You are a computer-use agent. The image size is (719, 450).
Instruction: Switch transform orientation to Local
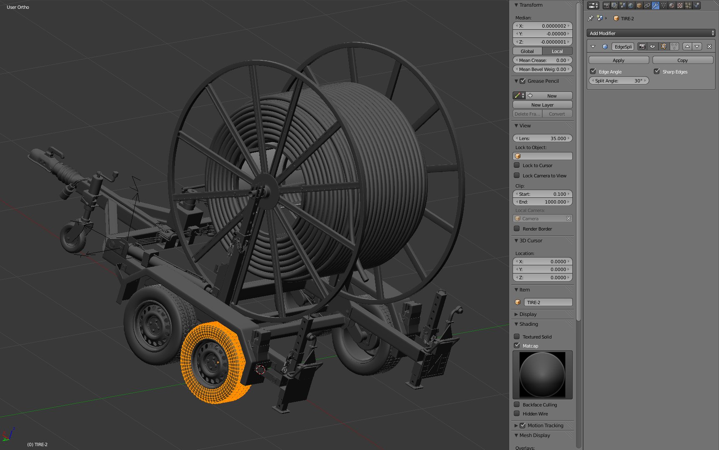click(557, 51)
